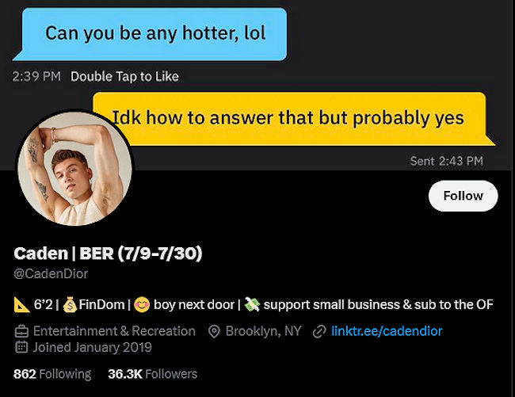Click the chain link icon
Image resolution: width=515 pixels, height=397 pixels.
(x=319, y=331)
